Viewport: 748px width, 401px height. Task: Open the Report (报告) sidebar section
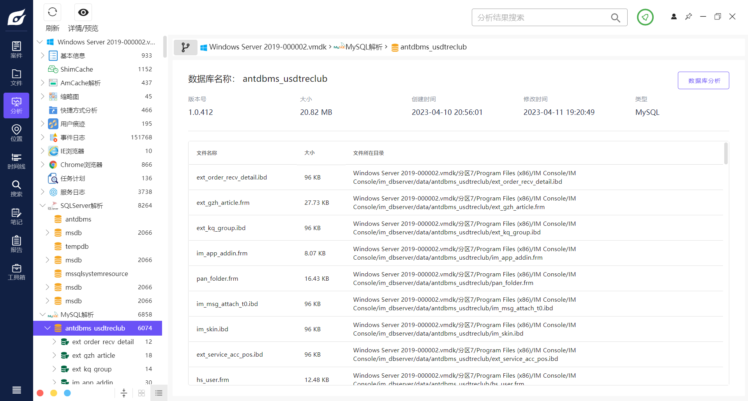[16, 244]
